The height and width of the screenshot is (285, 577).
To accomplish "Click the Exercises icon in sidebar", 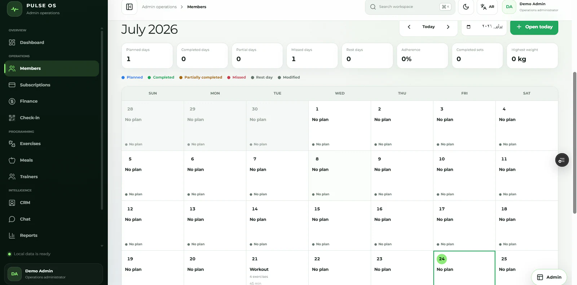I will [12, 144].
